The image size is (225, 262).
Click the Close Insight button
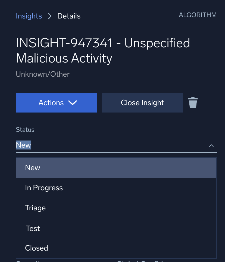click(x=142, y=103)
